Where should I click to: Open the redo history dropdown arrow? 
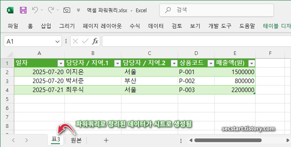58,10
